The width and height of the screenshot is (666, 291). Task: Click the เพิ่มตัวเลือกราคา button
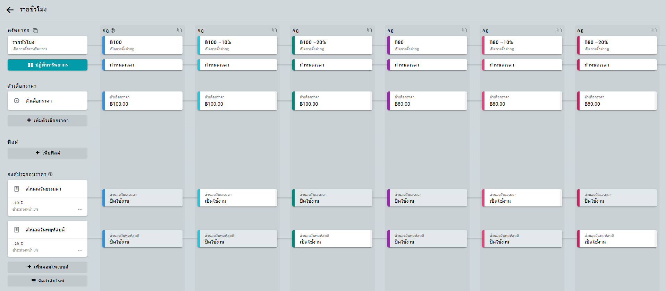[x=48, y=121]
